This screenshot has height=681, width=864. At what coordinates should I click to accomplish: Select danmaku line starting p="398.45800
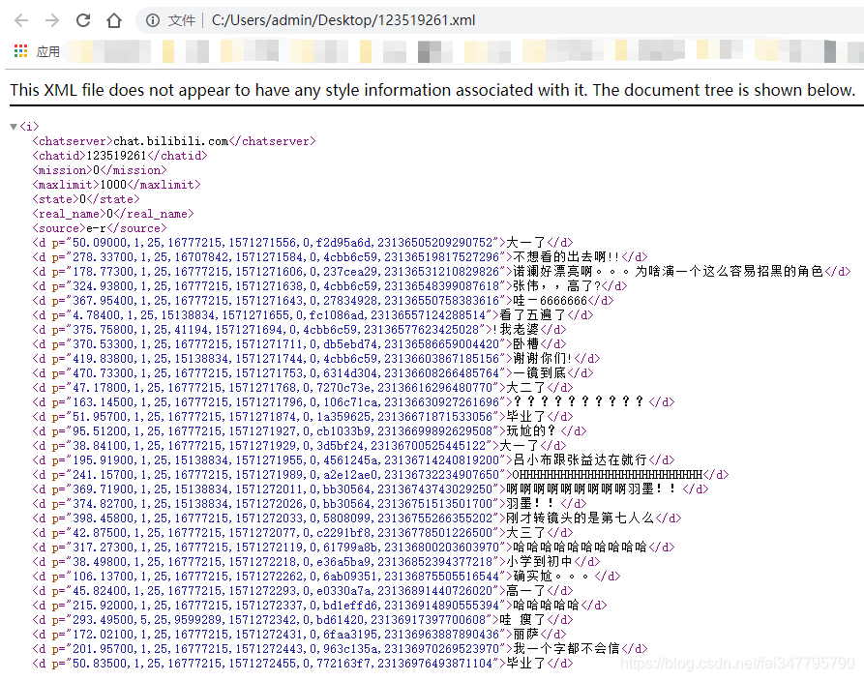(357, 518)
